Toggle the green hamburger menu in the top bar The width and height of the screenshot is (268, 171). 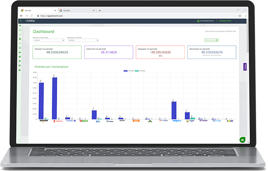(x=20, y=20)
